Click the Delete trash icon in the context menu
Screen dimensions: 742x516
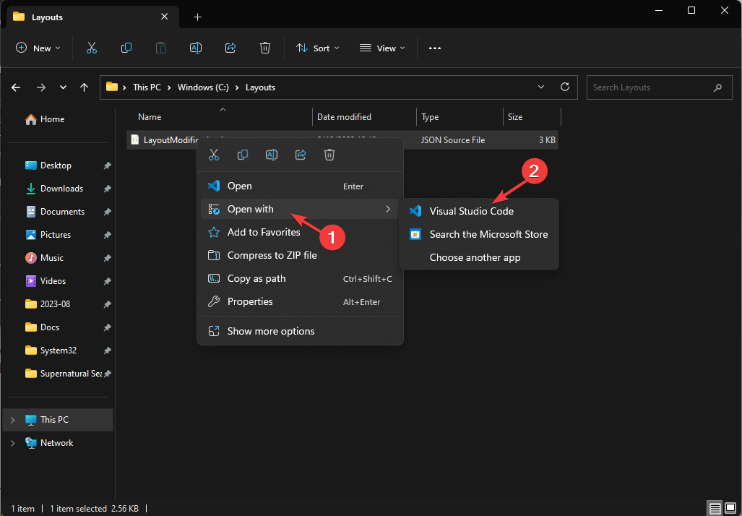click(x=329, y=155)
